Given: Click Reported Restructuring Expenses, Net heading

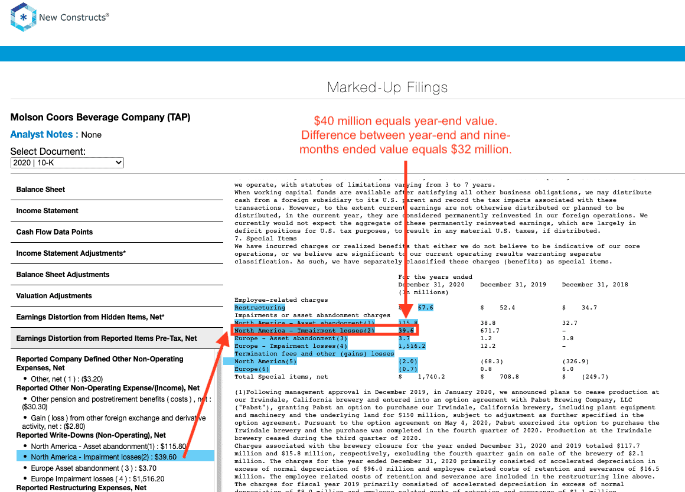Looking at the screenshot, I should click(x=81, y=488).
